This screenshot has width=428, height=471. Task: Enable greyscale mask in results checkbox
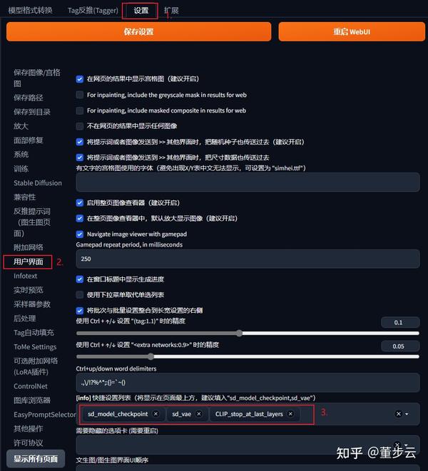pyautogui.click(x=80, y=95)
